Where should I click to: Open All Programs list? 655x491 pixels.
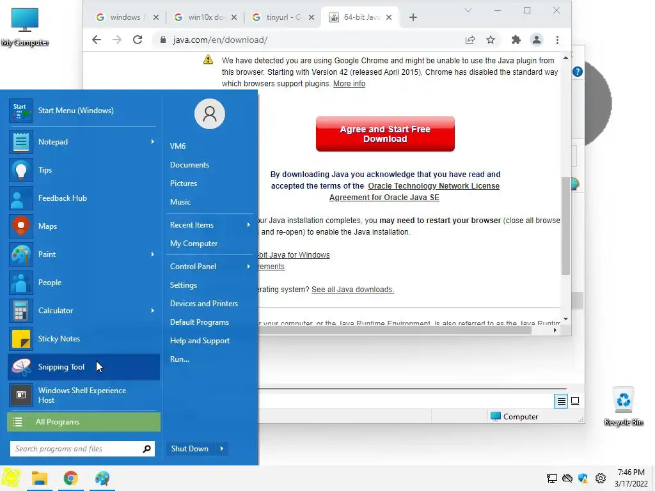click(84, 422)
